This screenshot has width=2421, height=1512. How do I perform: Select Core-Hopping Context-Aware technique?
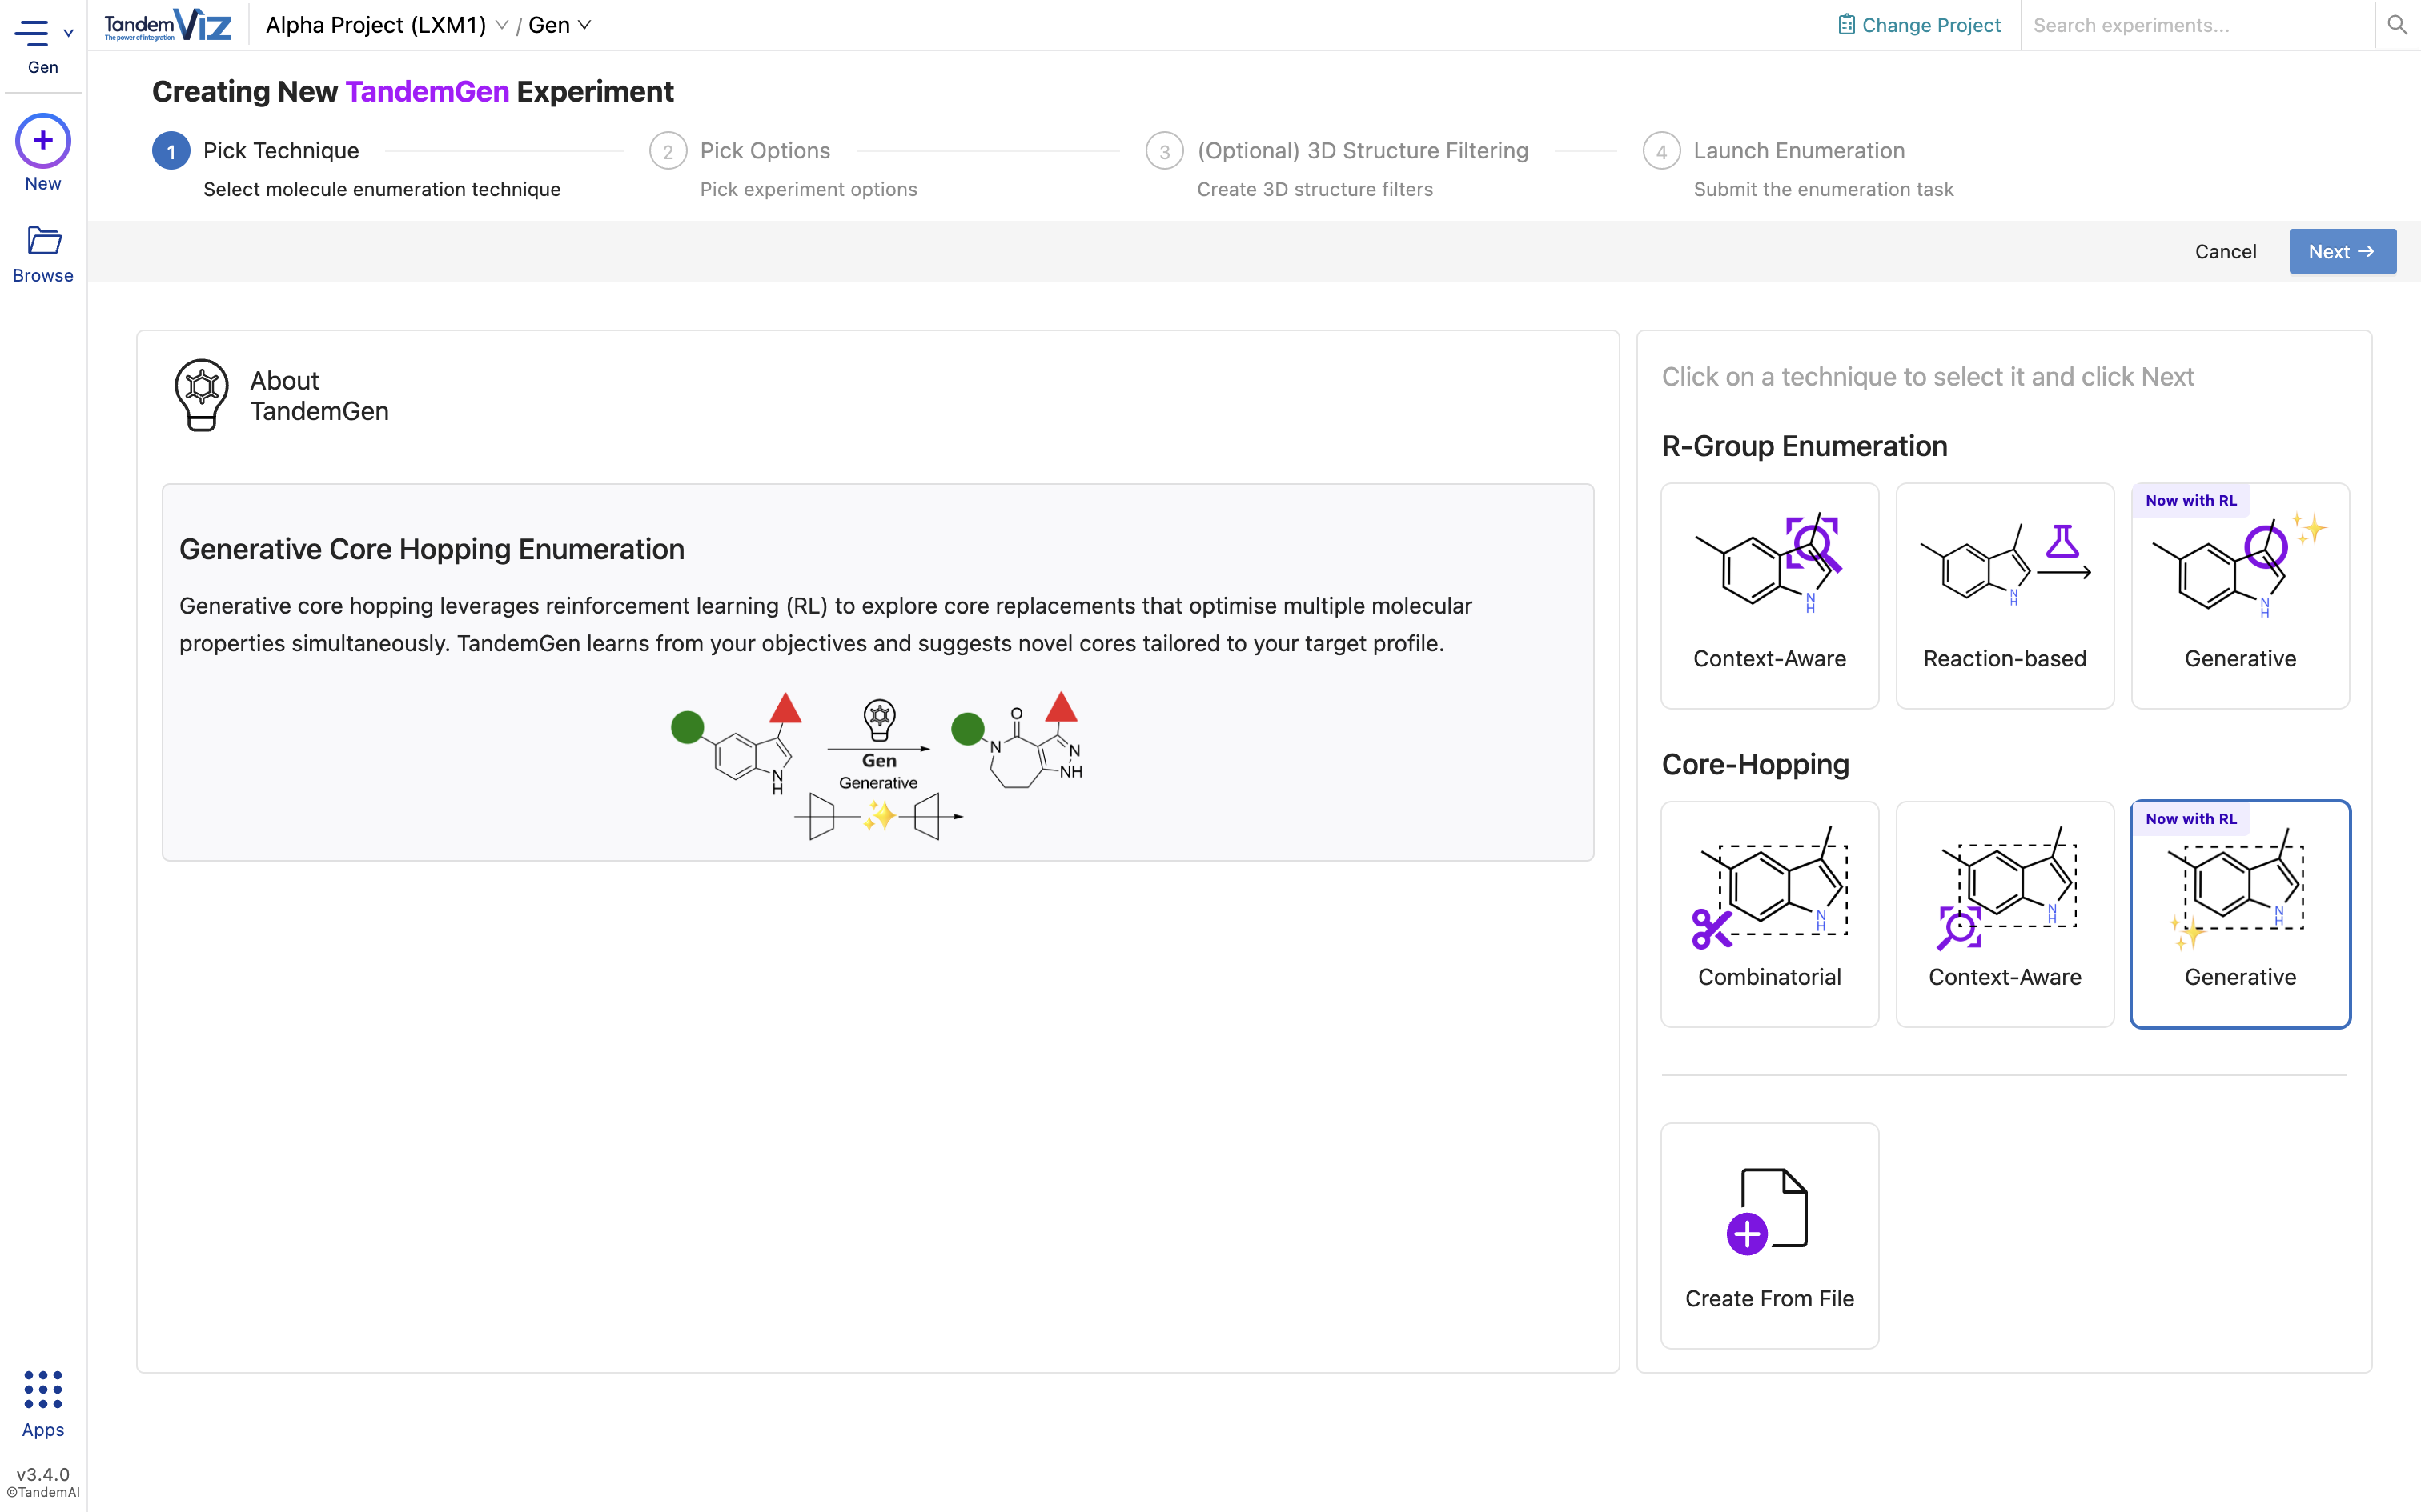[x=2005, y=914]
